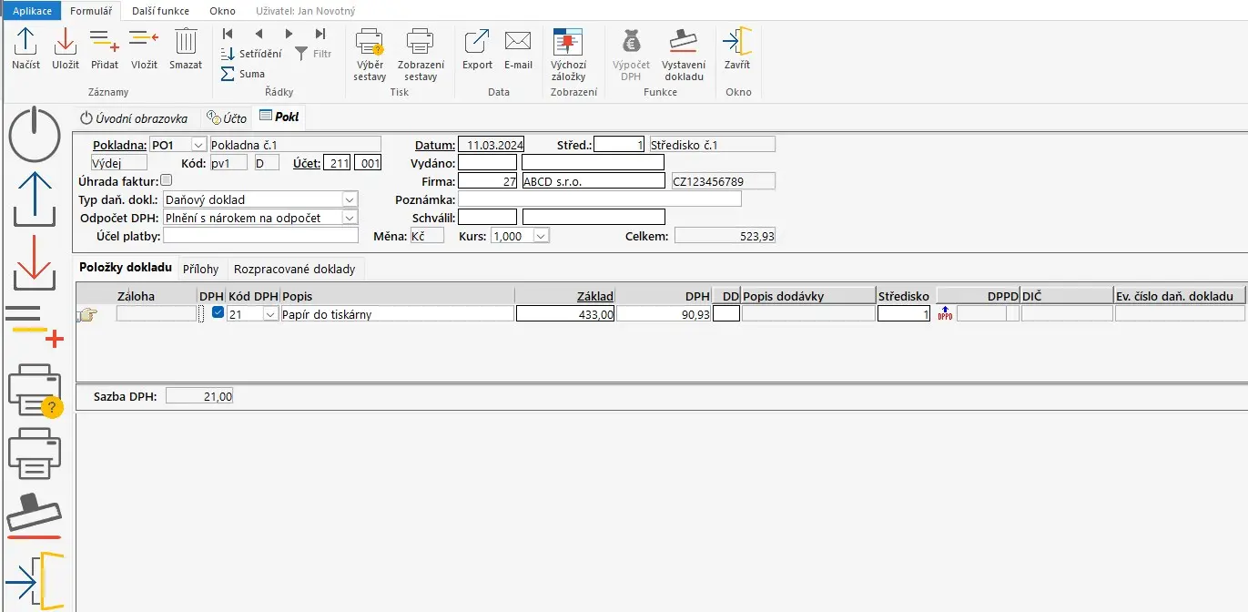The image size is (1248, 612).
Task: Expand the Kurs dropdown arrow
Action: (541, 236)
